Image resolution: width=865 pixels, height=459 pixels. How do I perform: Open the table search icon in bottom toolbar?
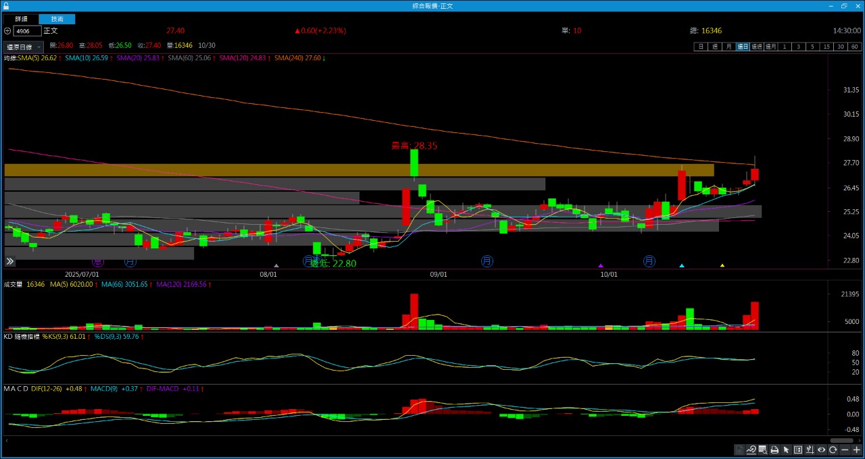pos(762,450)
